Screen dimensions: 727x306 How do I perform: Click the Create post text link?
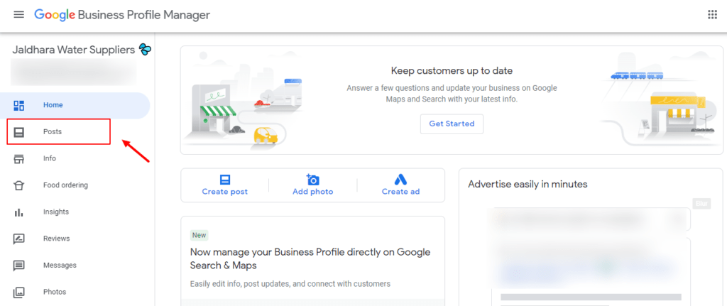point(225,192)
